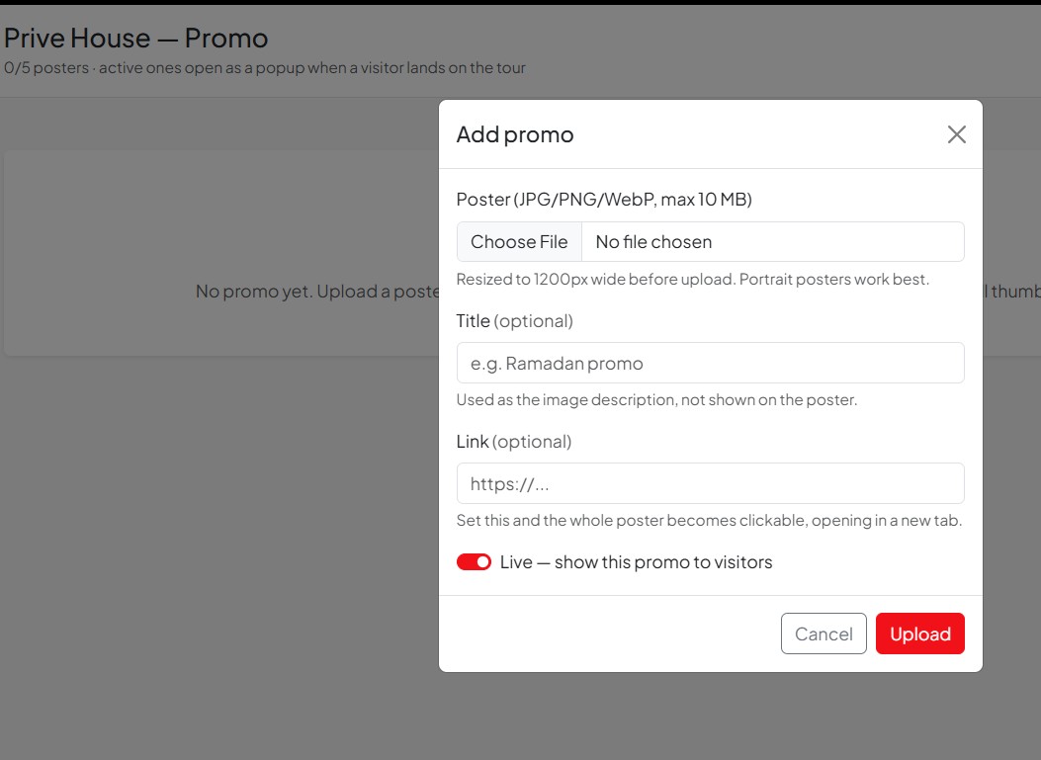The image size is (1041, 760).
Task: Select the "No file chosen" file name area
Action: point(653,241)
